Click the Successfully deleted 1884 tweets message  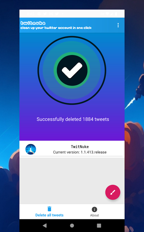pyautogui.click(x=73, y=119)
